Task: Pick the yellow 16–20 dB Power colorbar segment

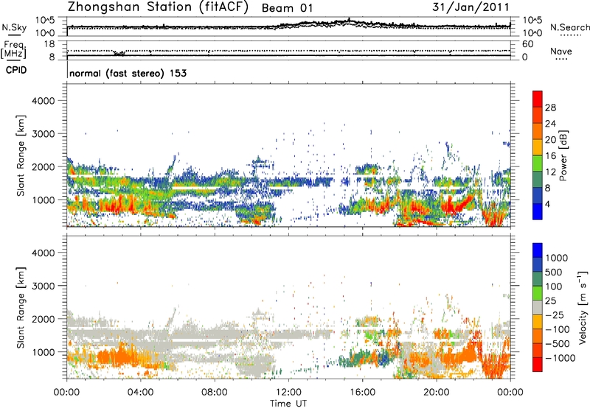Action: click(538, 147)
